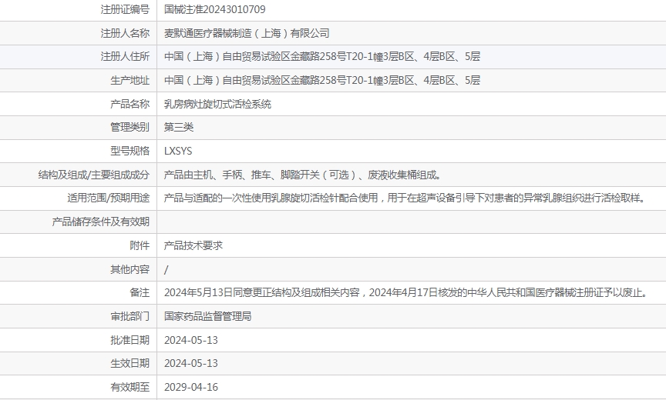Select the label '注册人名称'
This screenshot has height=400, width=666.
125,33
